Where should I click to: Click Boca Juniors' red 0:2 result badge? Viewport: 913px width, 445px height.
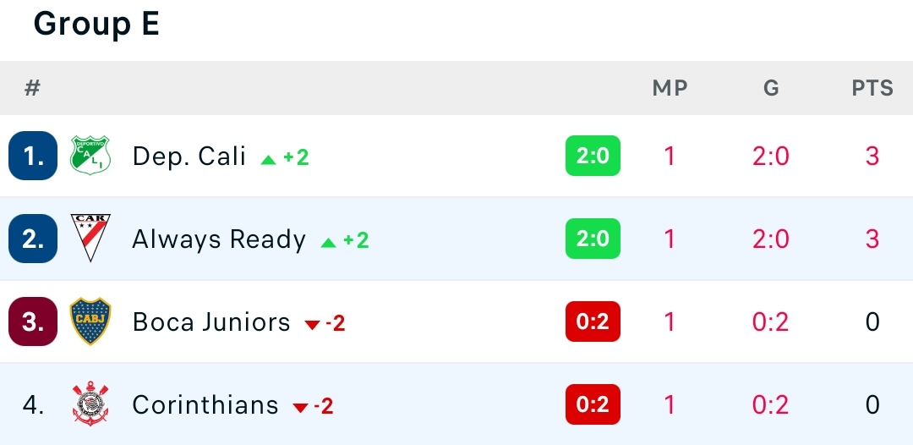(593, 321)
